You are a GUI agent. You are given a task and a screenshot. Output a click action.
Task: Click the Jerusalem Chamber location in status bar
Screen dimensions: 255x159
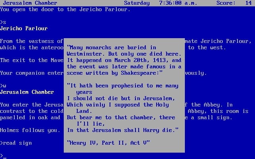pyautogui.click(x=30, y=3)
